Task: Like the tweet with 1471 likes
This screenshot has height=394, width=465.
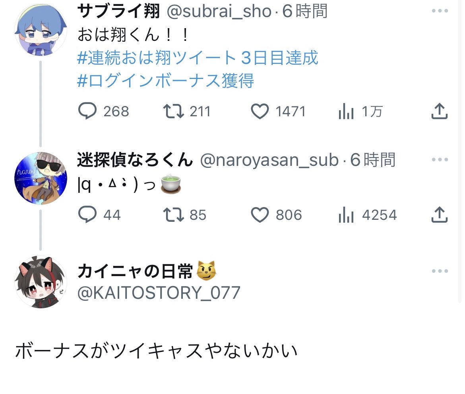Action: (x=260, y=111)
